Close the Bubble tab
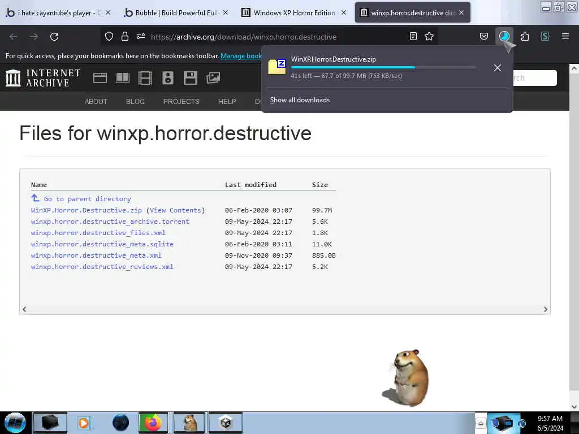 tap(226, 12)
